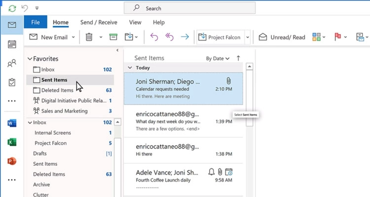
Task: Open the By Date sort dropdown
Action: [218, 59]
